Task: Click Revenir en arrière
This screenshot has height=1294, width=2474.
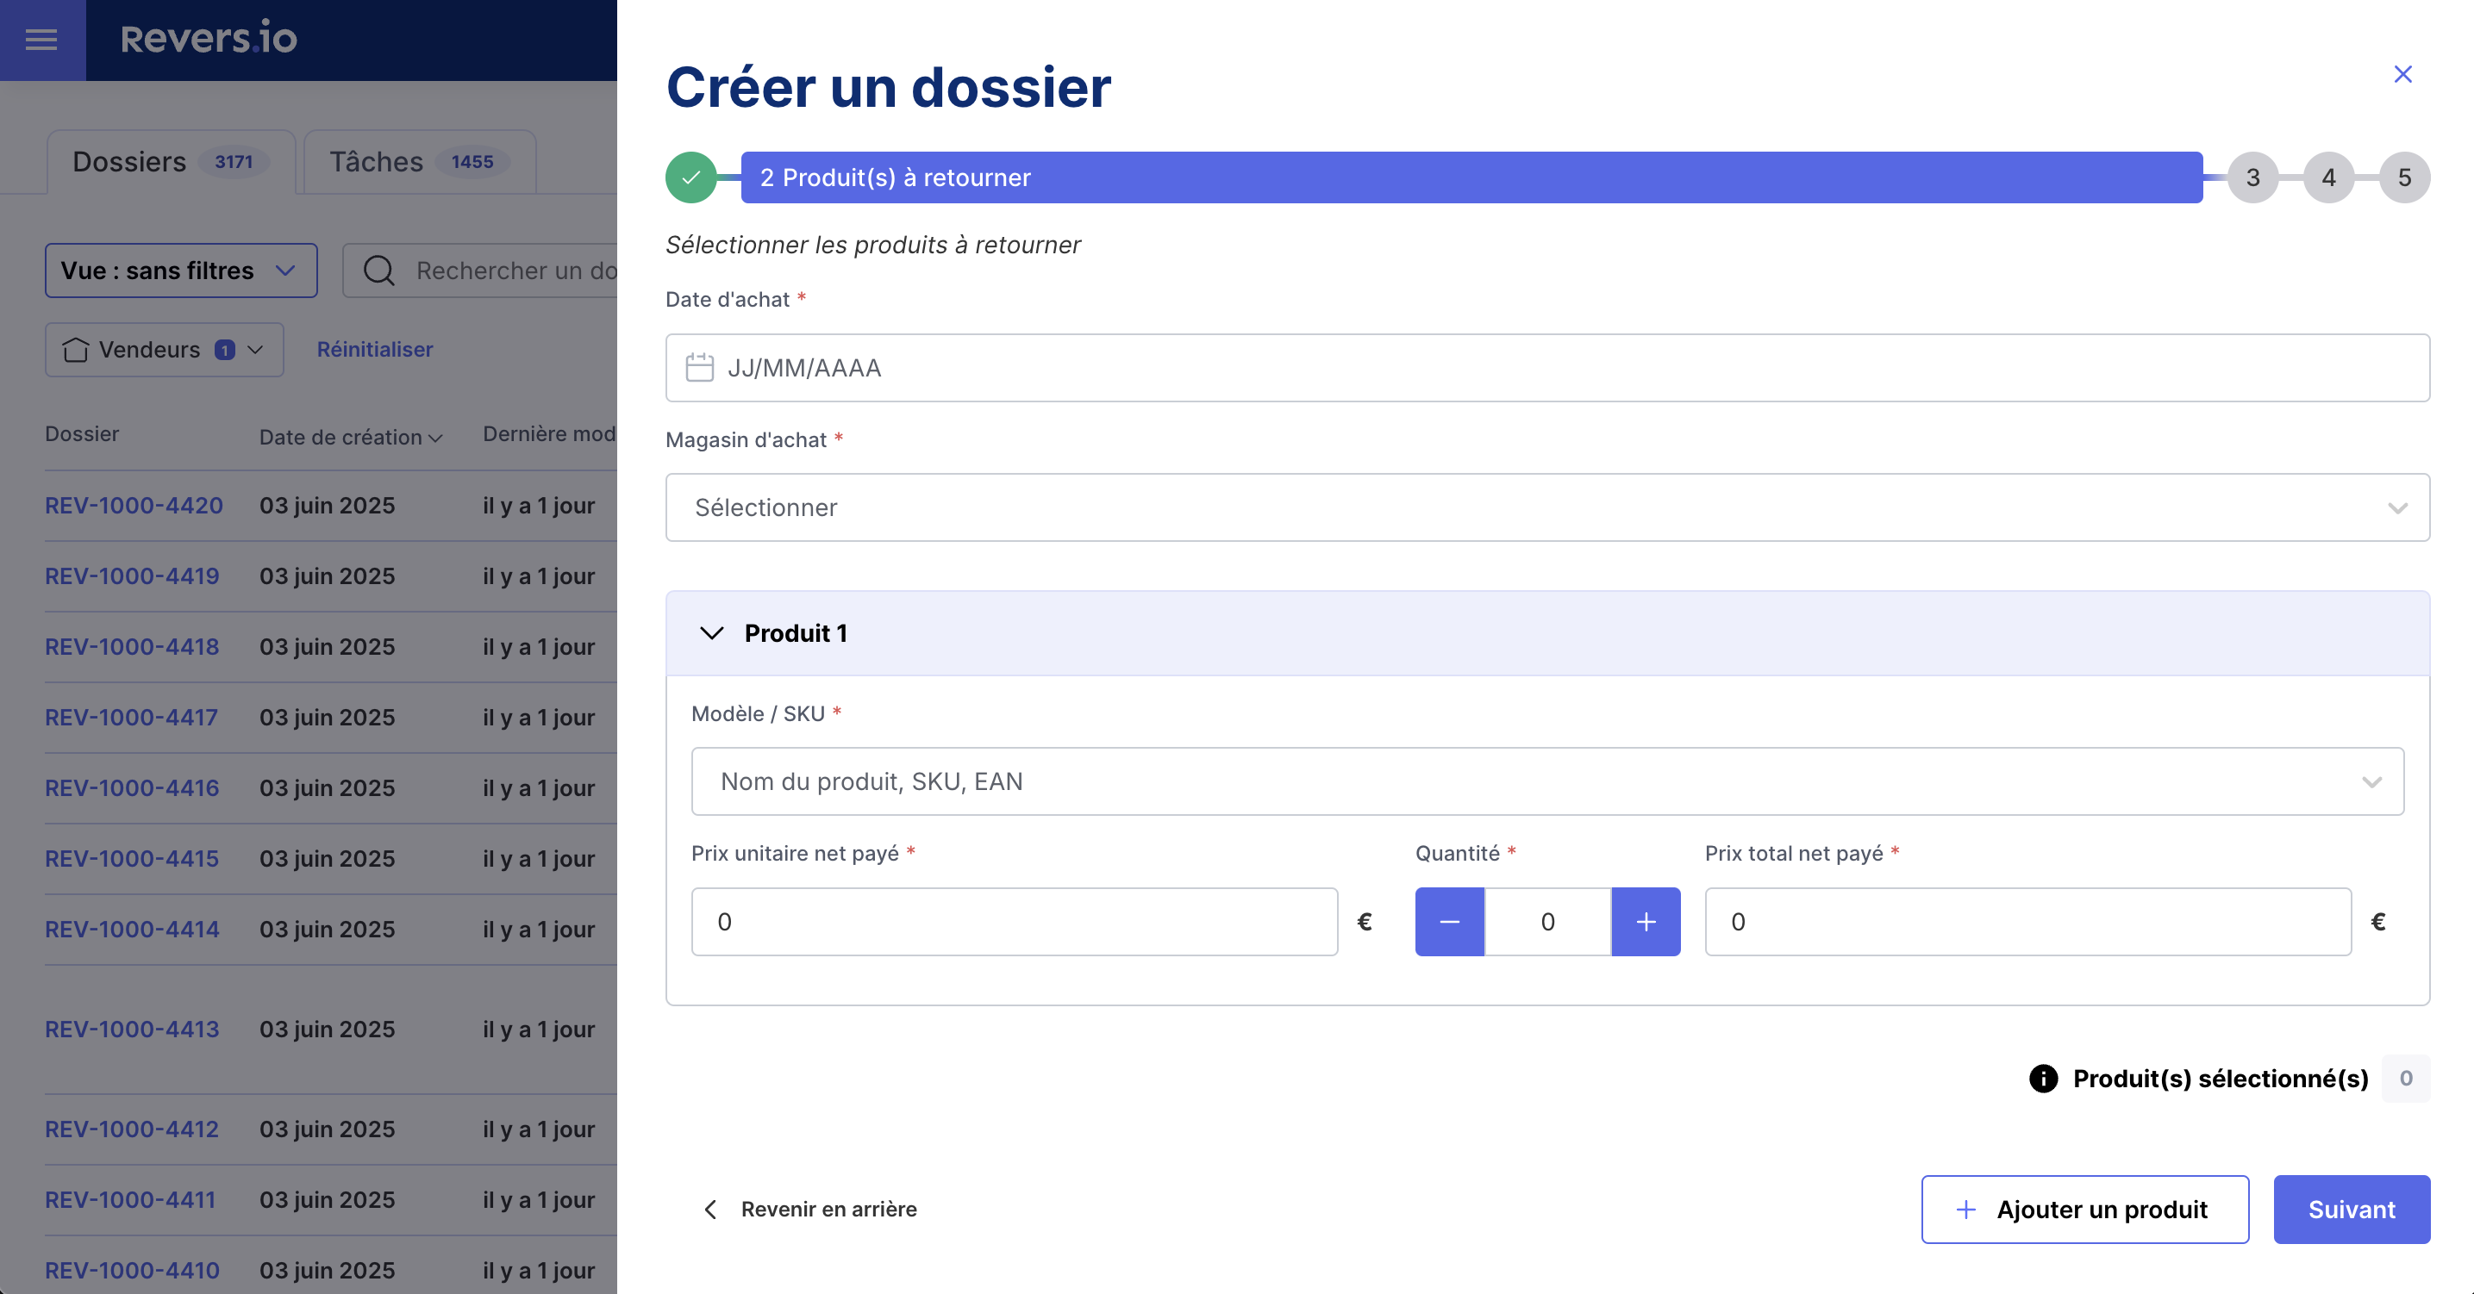Action: click(x=828, y=1210)
